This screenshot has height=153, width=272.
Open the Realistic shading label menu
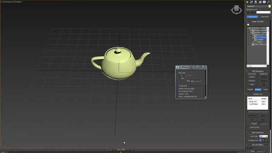coord(18,2)
